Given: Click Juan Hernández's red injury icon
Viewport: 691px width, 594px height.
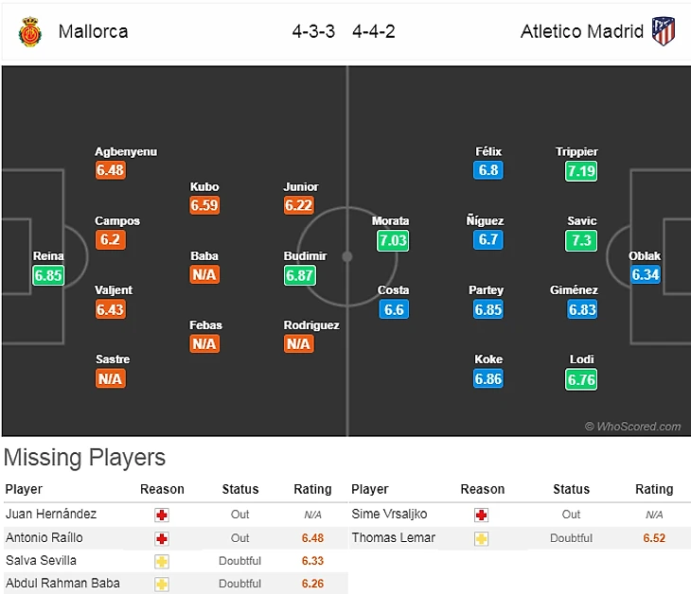Looking at the screenshot, I should click(162, 515).
